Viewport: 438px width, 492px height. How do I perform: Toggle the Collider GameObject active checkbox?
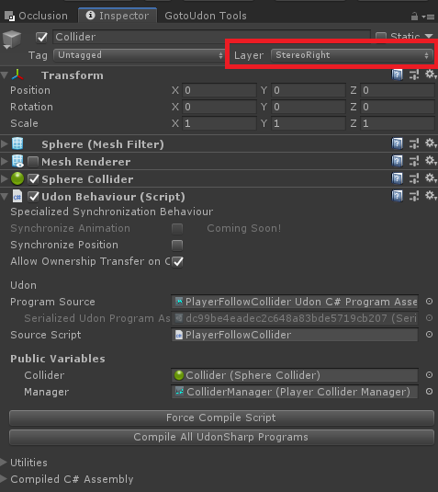point(41,38)
